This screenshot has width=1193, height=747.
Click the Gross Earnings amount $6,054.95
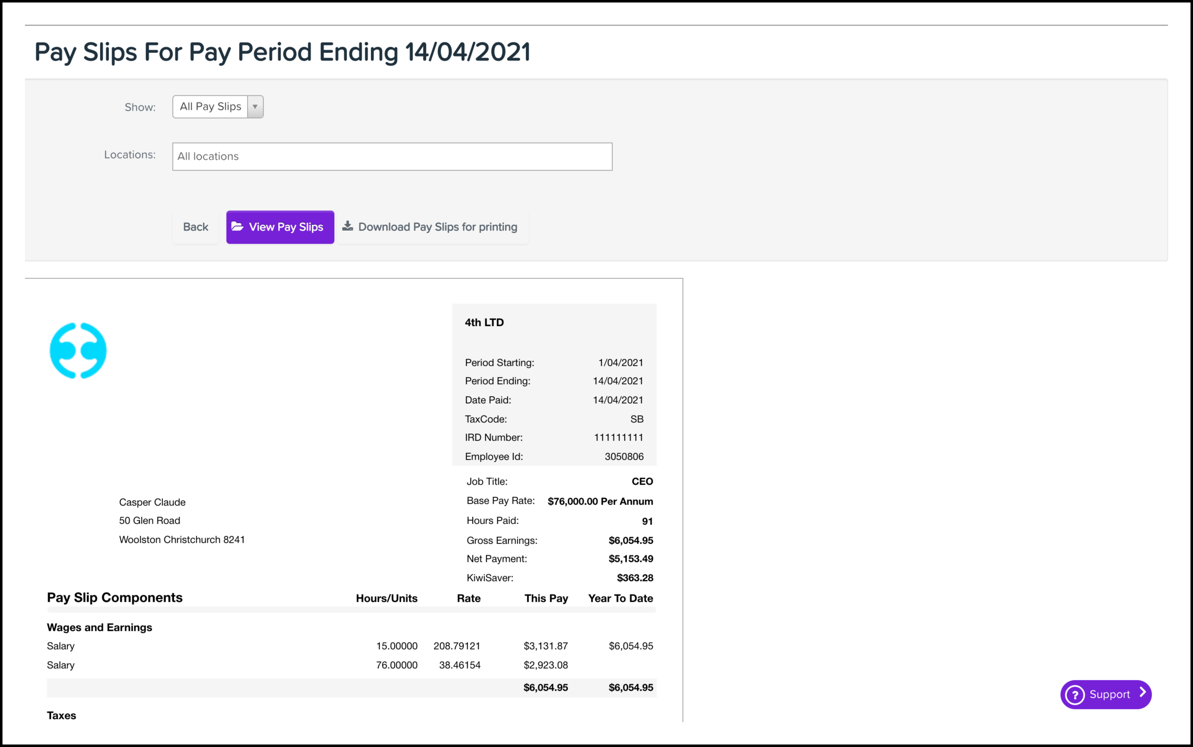(x=630, y=541)
